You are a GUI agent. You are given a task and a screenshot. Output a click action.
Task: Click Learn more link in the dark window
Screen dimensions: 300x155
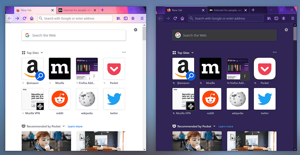[226, 127]
